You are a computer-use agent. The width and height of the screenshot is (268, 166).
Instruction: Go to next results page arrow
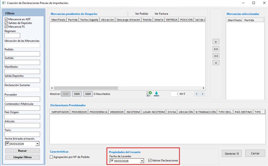(x=202, y=94)
